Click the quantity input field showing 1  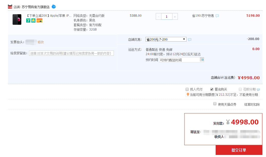[167, 17]
